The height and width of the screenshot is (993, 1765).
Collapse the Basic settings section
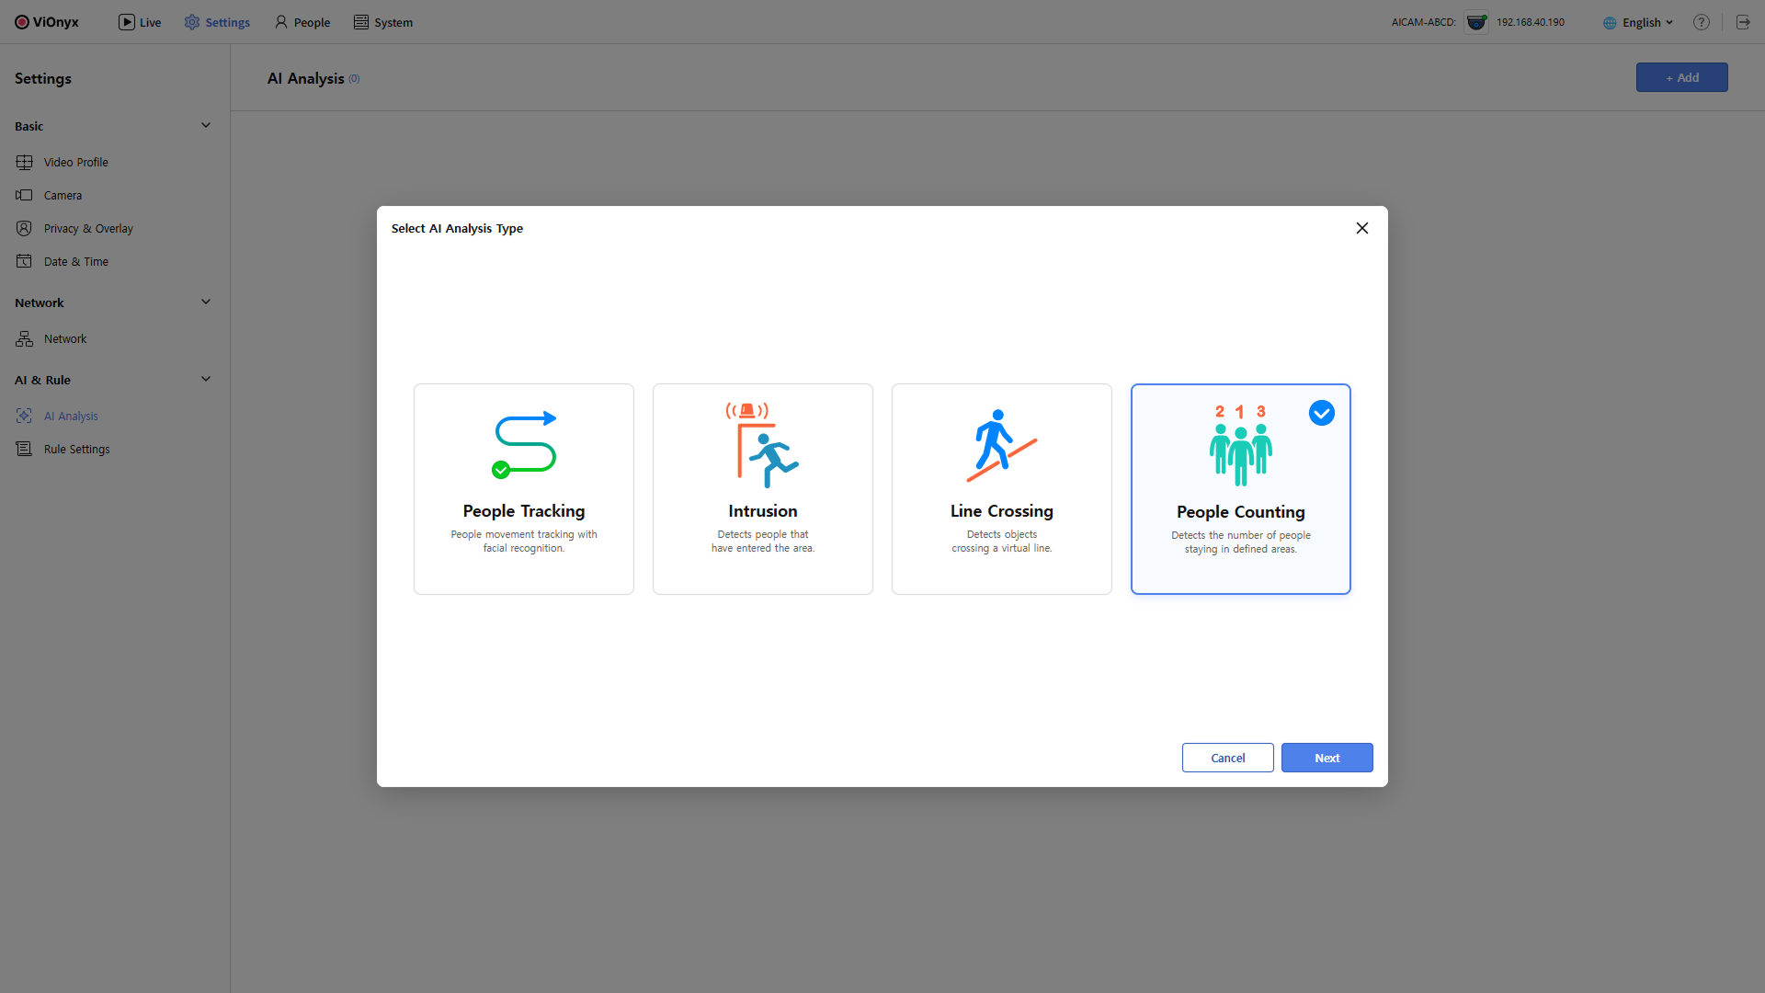pyautogui.click(x=206, y=125)
